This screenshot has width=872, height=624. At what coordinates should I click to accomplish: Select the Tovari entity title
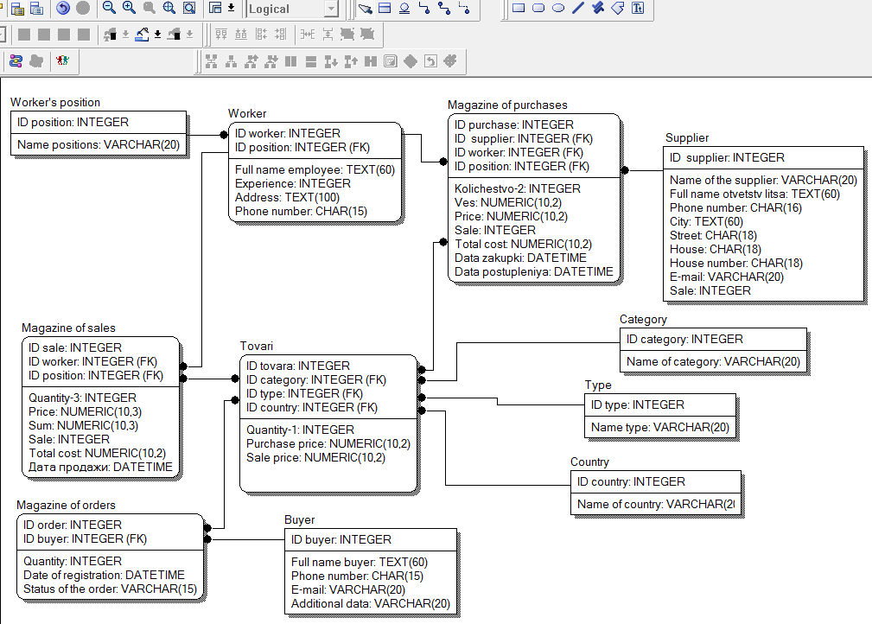(257, 346)
